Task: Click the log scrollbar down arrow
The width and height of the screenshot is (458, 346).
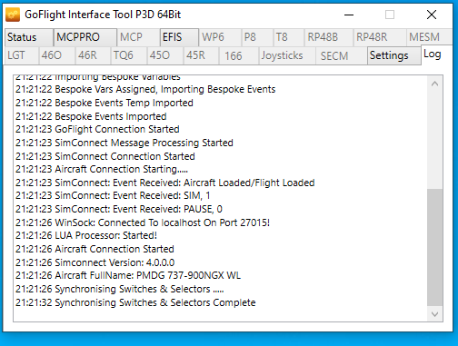Action: click(434, 314)
